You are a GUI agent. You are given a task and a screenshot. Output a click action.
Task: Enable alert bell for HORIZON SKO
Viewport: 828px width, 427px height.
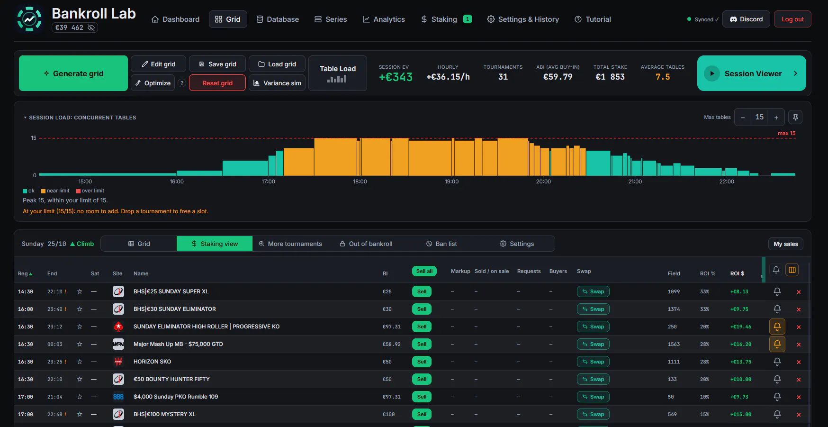click(x=777, y=362)
